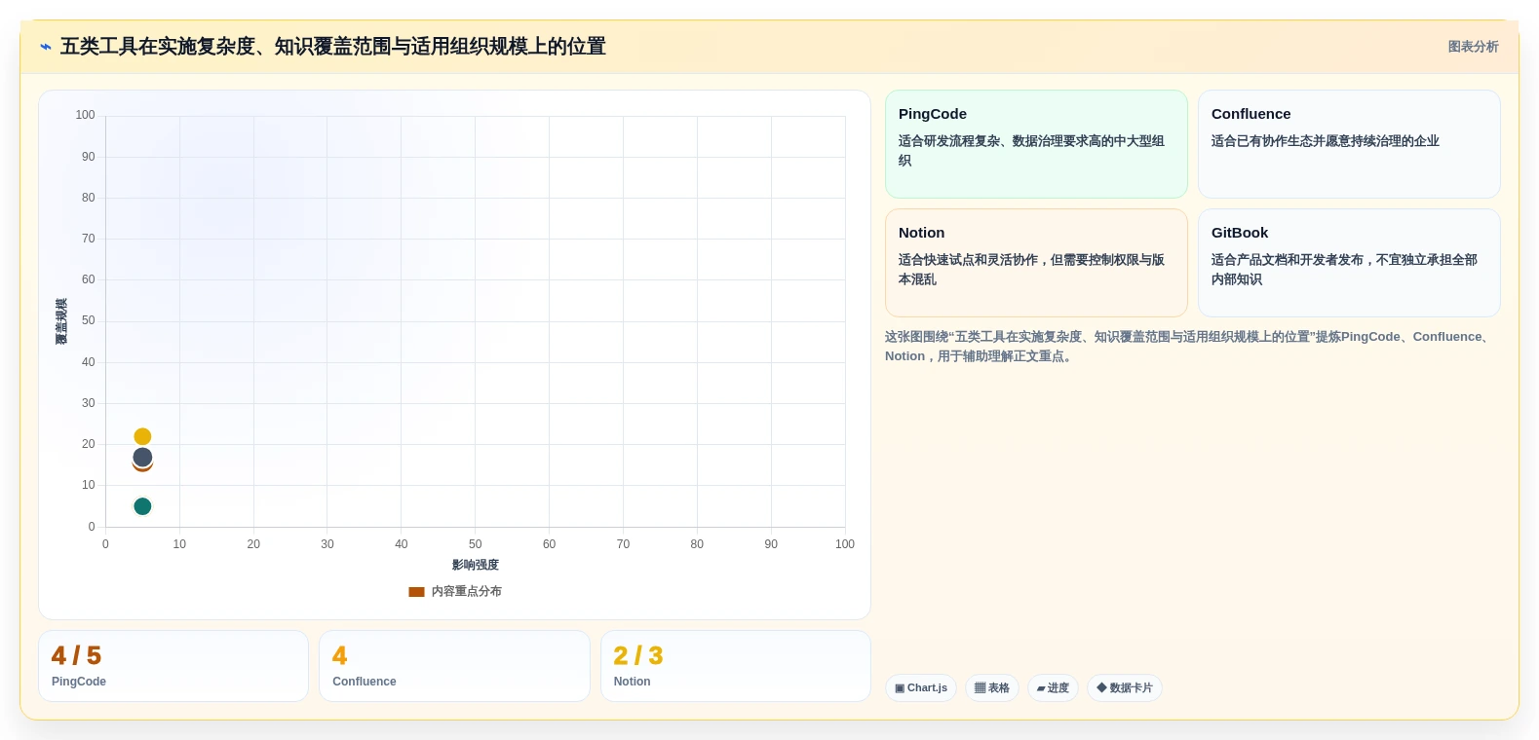Image resolution: width=1539 pixels, height=740 pixels.
Task: Open the GitBook description card
Action: pyautogui.click(x=1349, y=263)
